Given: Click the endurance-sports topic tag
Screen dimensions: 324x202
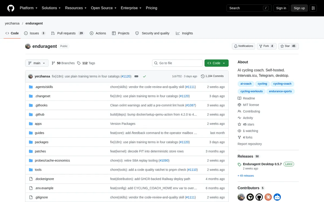Looking at the screenshot, I should tap(280, 91).
